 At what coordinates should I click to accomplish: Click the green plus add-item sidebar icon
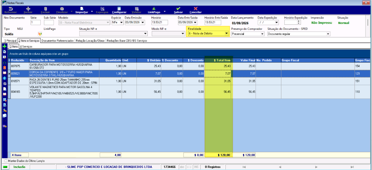pyautogui.click(x=4, y=47)
